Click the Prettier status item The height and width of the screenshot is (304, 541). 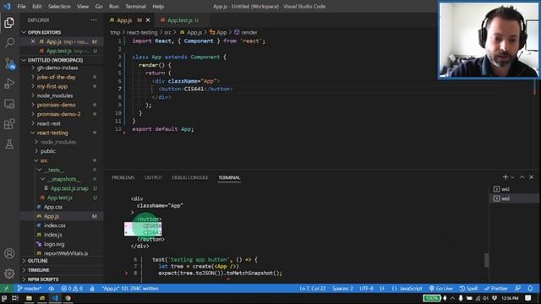tap(496, 288)
